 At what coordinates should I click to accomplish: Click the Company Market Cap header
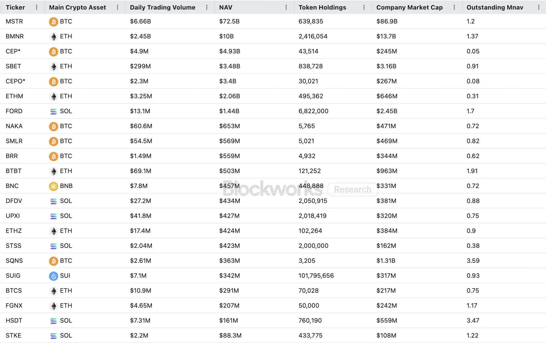[409, 7]
